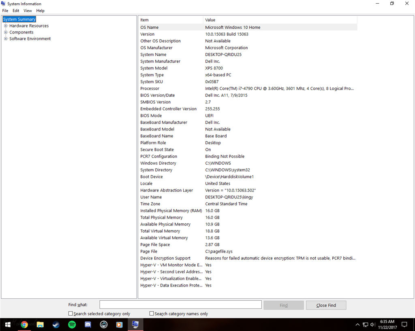Viewport: 415px width, 331px height.
Task: Click the Intel Core i7-4790 processor value
Action: coord(279,89)
